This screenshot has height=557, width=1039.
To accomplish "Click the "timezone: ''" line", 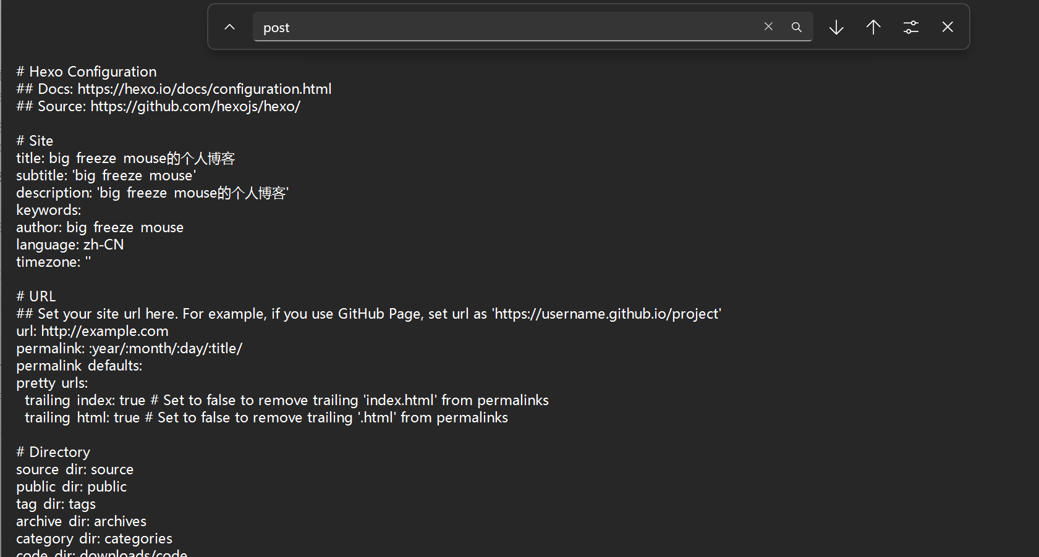I will point(53,262).
